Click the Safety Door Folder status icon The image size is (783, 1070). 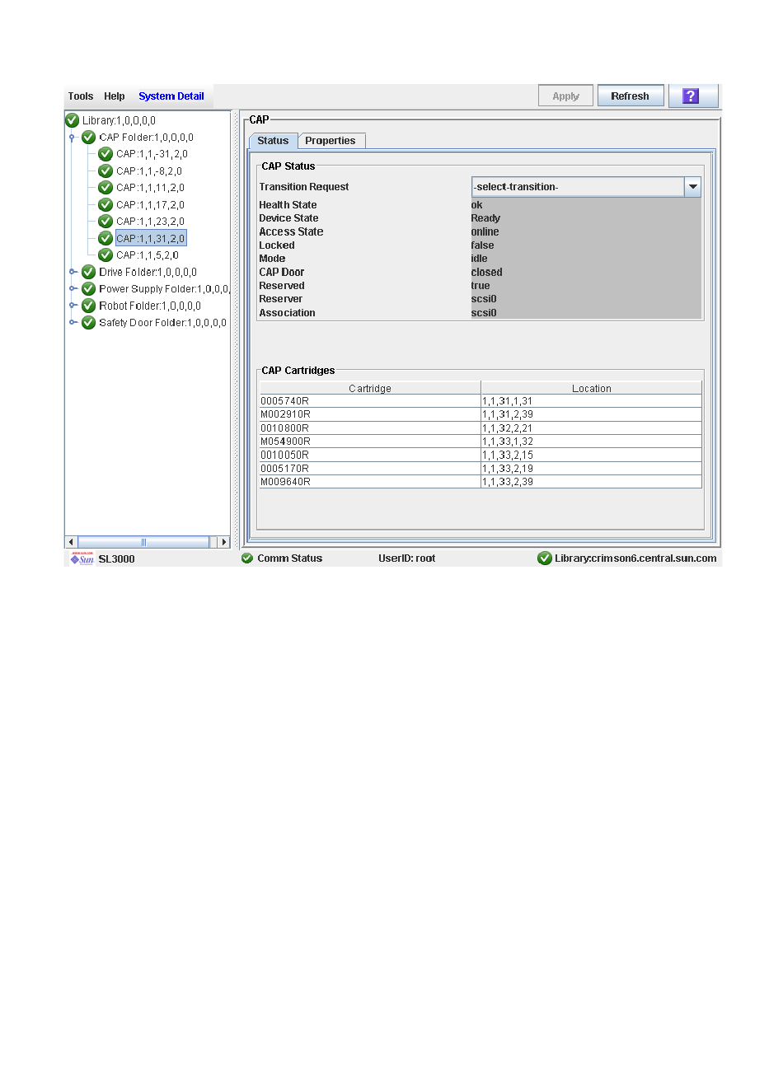89,323
